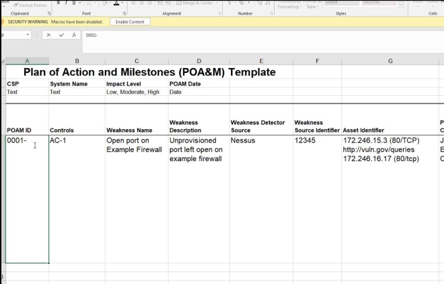Click the Cancel entry X in formula bar
444x284 pixels.
point(49,35)
